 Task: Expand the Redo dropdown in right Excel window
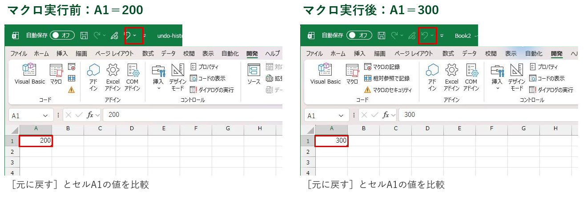point(402,35)
